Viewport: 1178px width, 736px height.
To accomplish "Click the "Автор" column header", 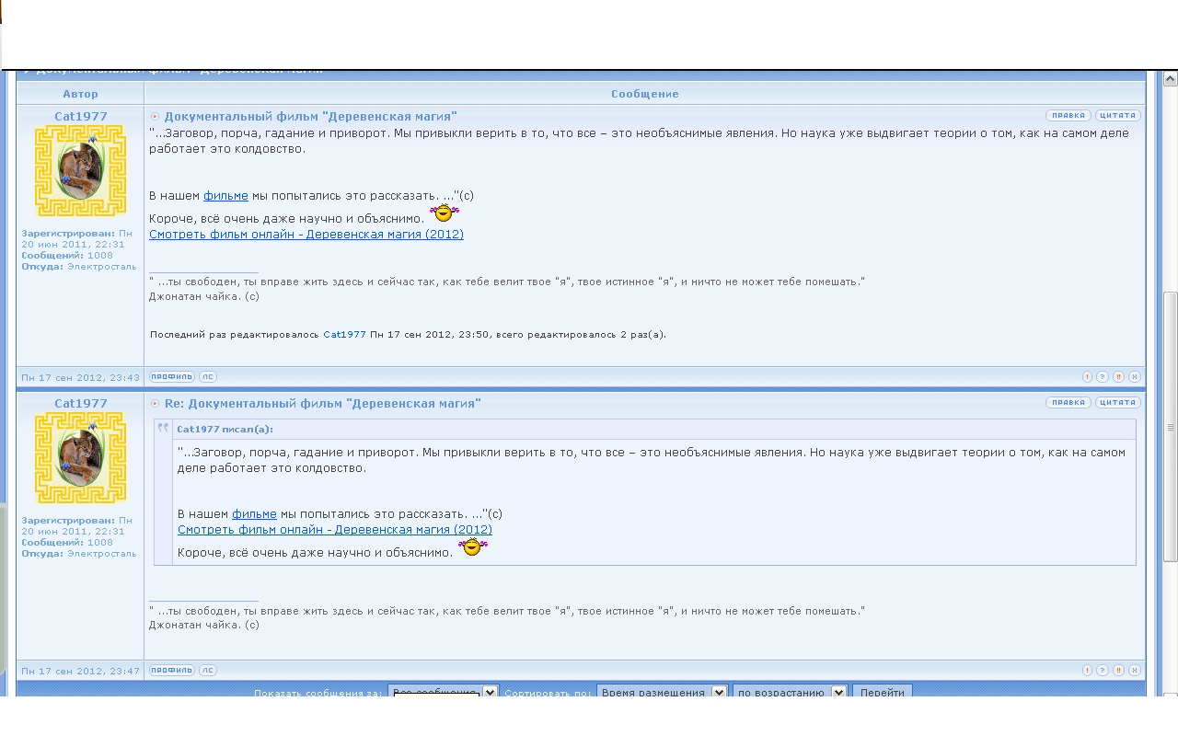I will 80,94.
